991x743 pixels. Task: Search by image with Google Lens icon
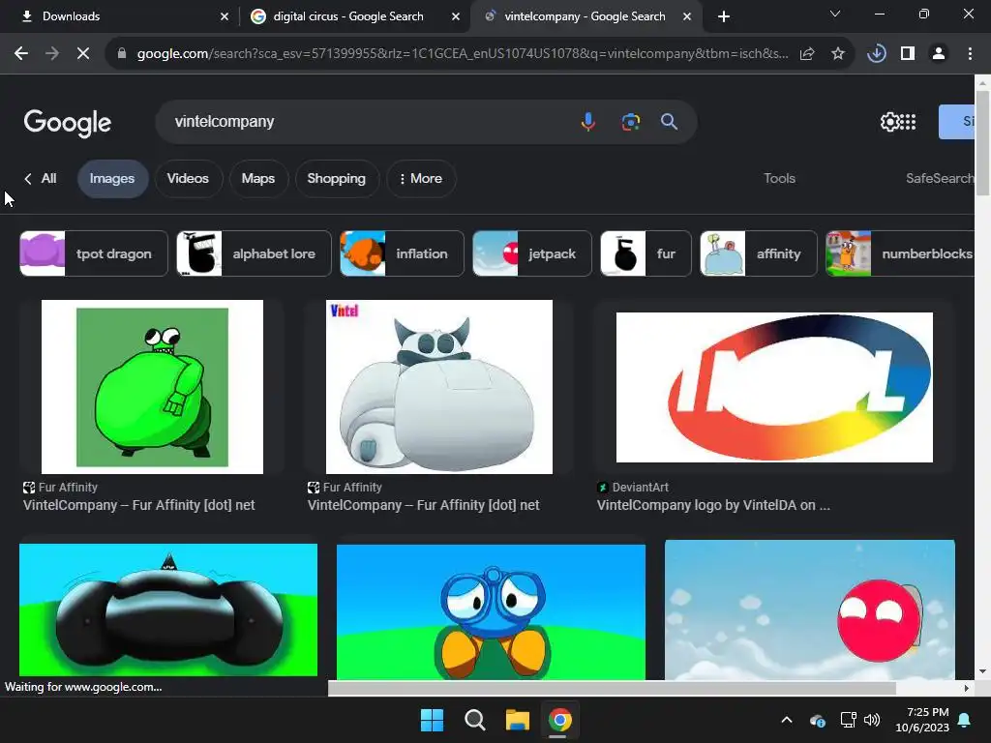630,121
